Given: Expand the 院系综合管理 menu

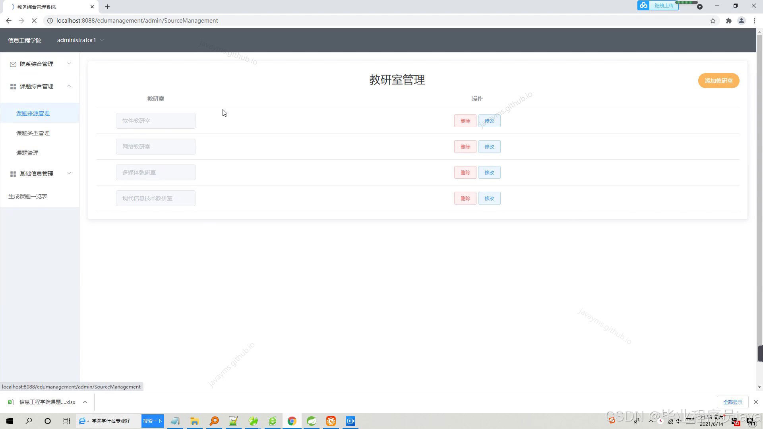Looking at the screenshot, I should point(40,64).
